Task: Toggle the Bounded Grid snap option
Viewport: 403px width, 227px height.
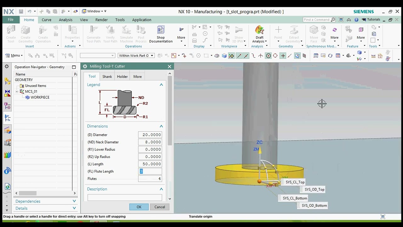Action: pos(304,56)
